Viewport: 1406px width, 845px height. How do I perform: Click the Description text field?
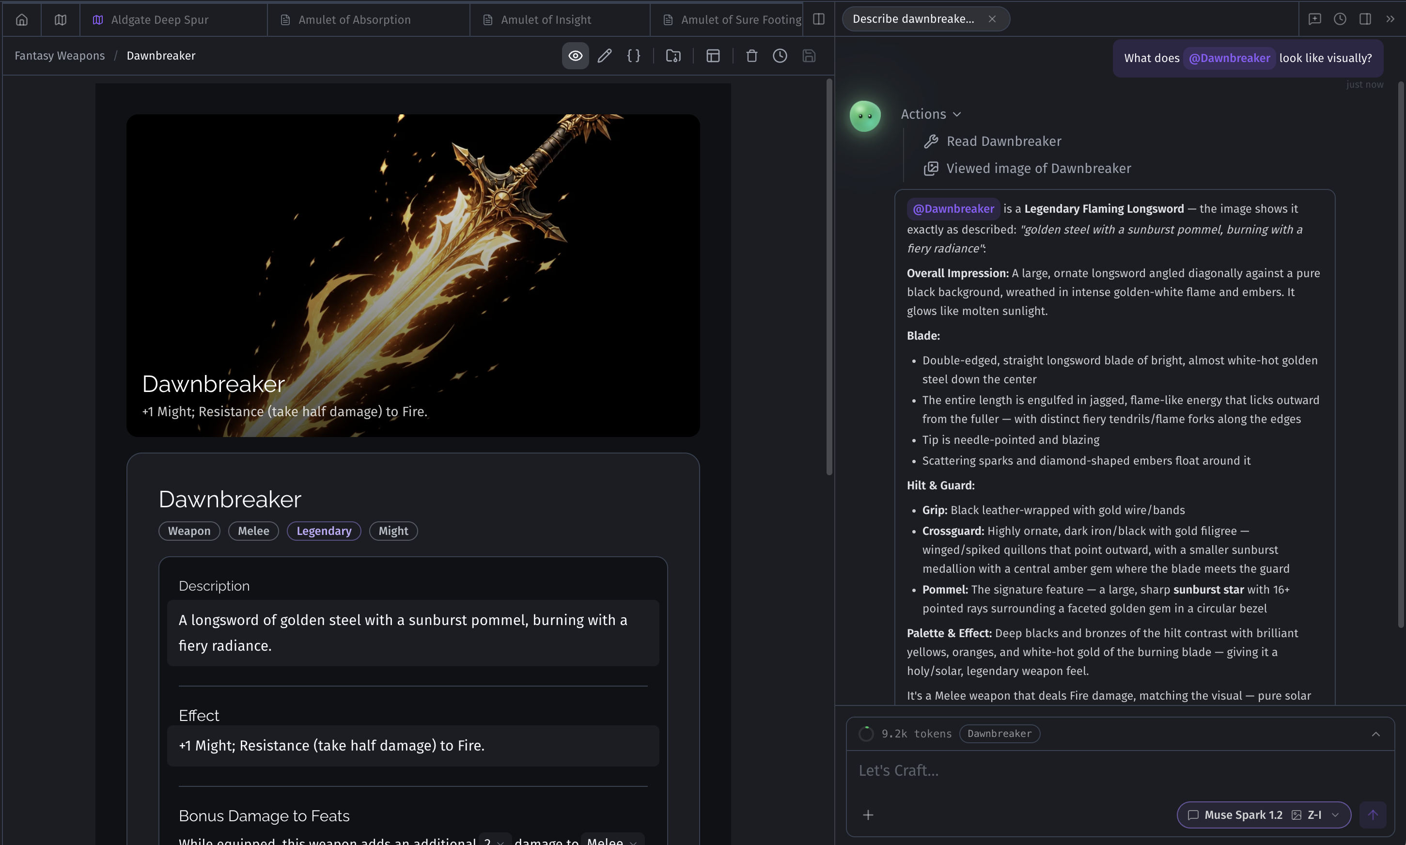[x=413, y=633]
